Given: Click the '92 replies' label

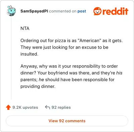Looking at the screenshot, I should pos(61,107).
